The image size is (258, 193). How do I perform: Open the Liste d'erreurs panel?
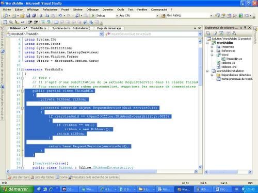[x=18, y=177]
